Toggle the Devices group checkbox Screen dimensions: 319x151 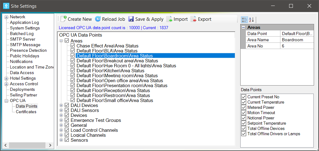(67, 115)
